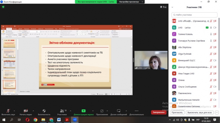Open the Дополнительно three-dots menu
220x123 pixels.
coord(136,111)
